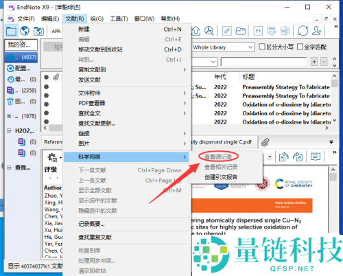Click the Integrated Library and Online mode icon
This screenshot has width=343, height=276.
point(38,31)
